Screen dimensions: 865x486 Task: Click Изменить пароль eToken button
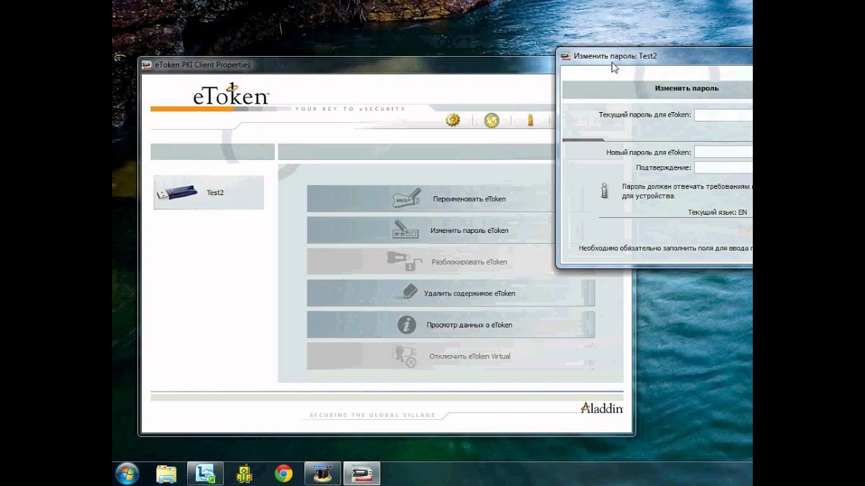click(x=451, y=231)
